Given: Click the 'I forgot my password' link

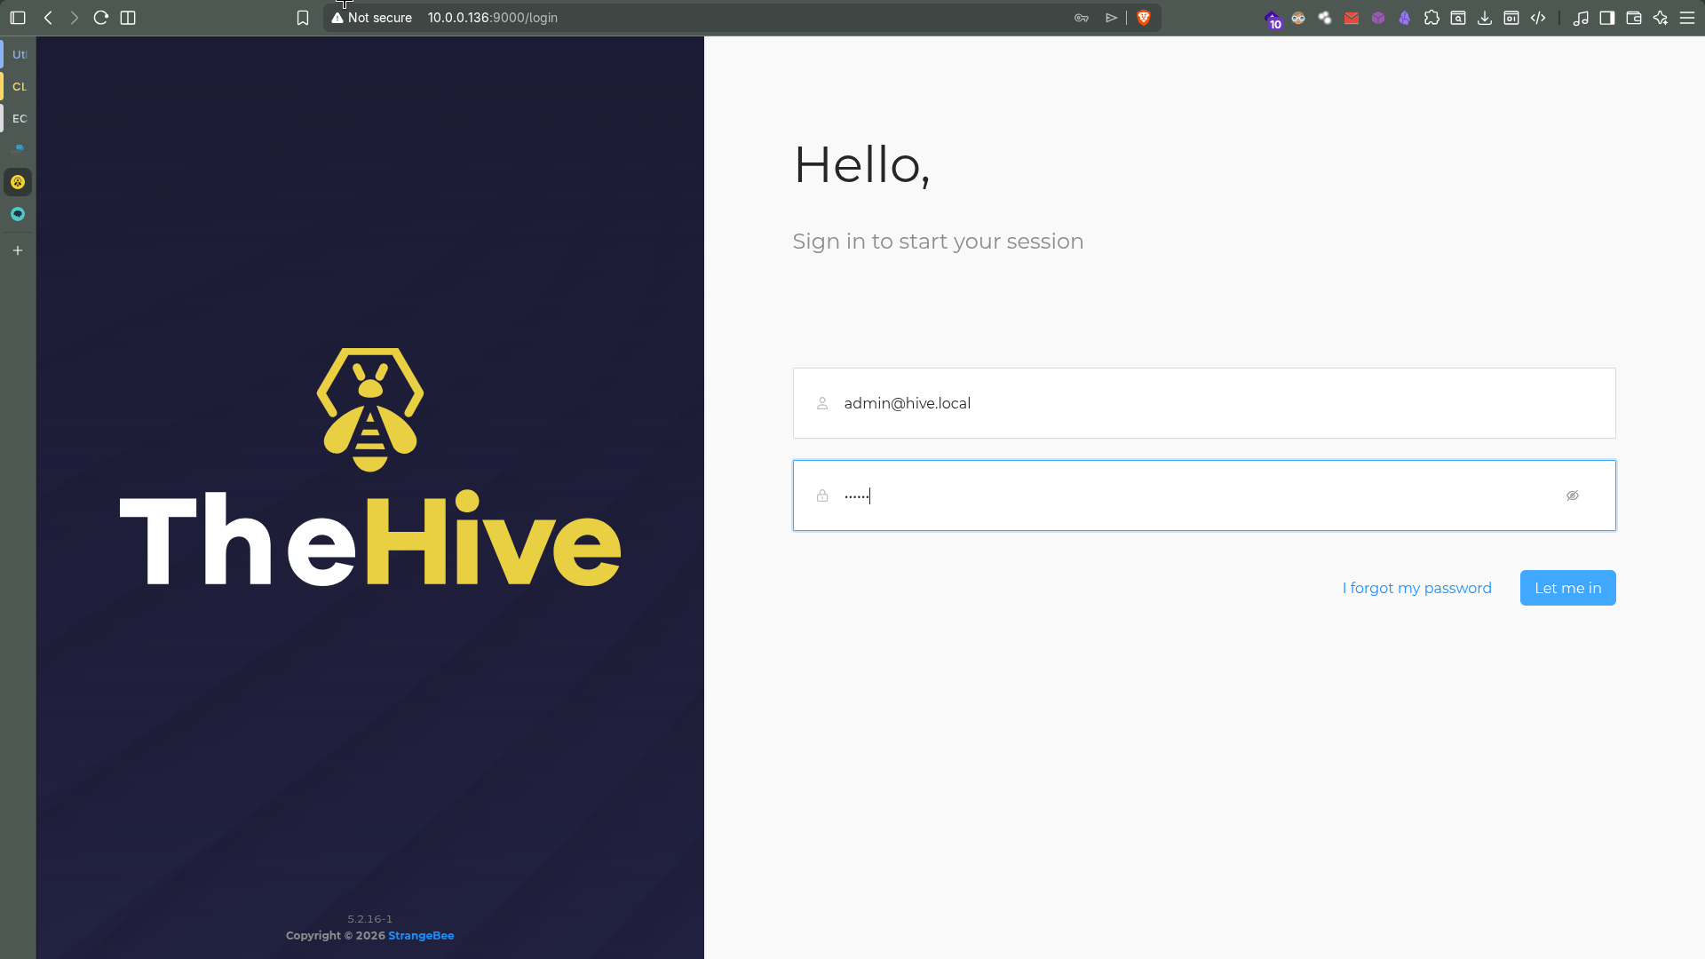Looking at the screenshot, I should [x=1417, y=588].
